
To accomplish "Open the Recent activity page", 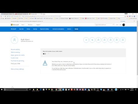I will pos(15,49).
